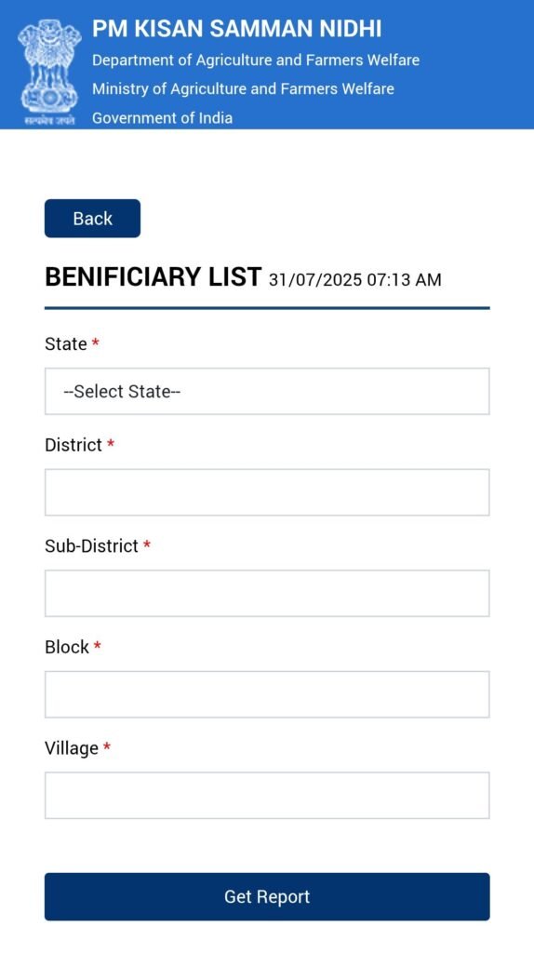
Task: Click the 31/07/2025 07:13 AM timestamp
Action: tap(354, 280)
